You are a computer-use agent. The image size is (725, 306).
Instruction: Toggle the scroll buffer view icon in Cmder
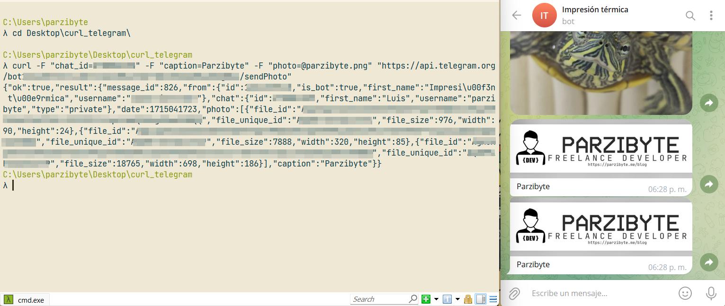[481, 299]
